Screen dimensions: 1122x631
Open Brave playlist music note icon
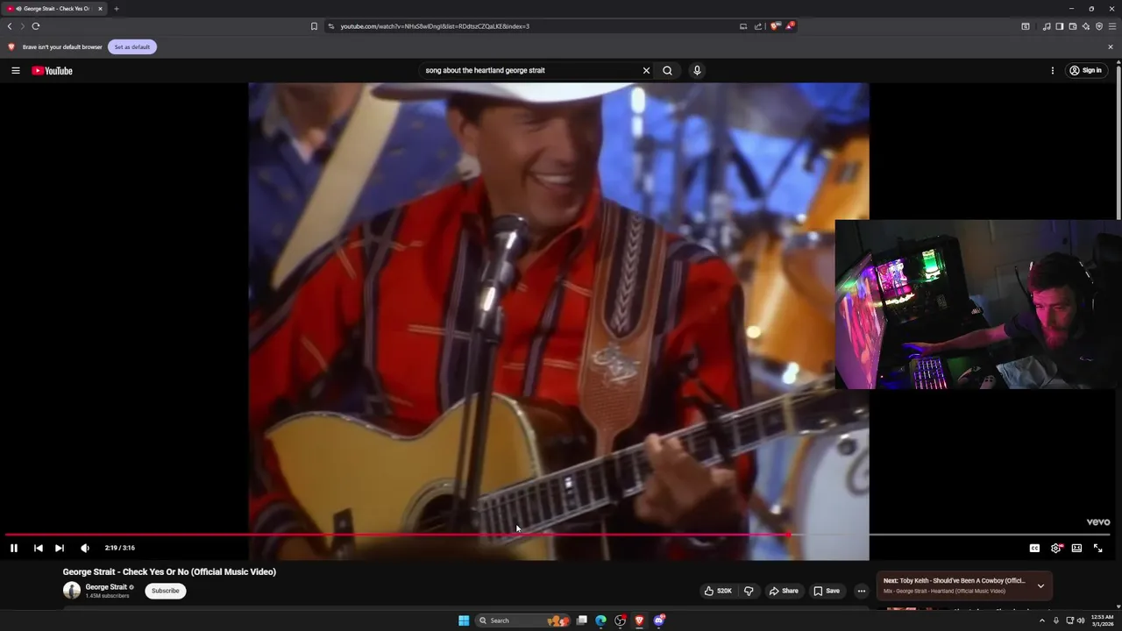(x=1047, y=26)
